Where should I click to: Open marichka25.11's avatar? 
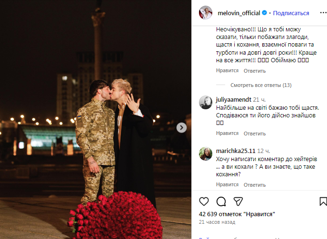coord(206,153)
